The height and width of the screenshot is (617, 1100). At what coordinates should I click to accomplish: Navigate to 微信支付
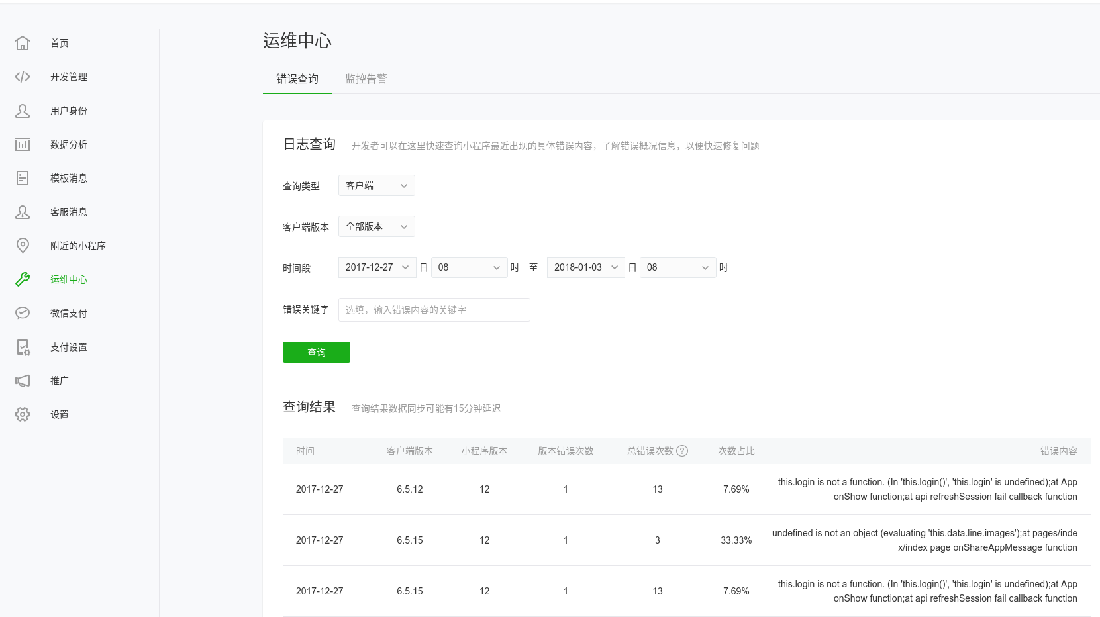click(69, 313)
